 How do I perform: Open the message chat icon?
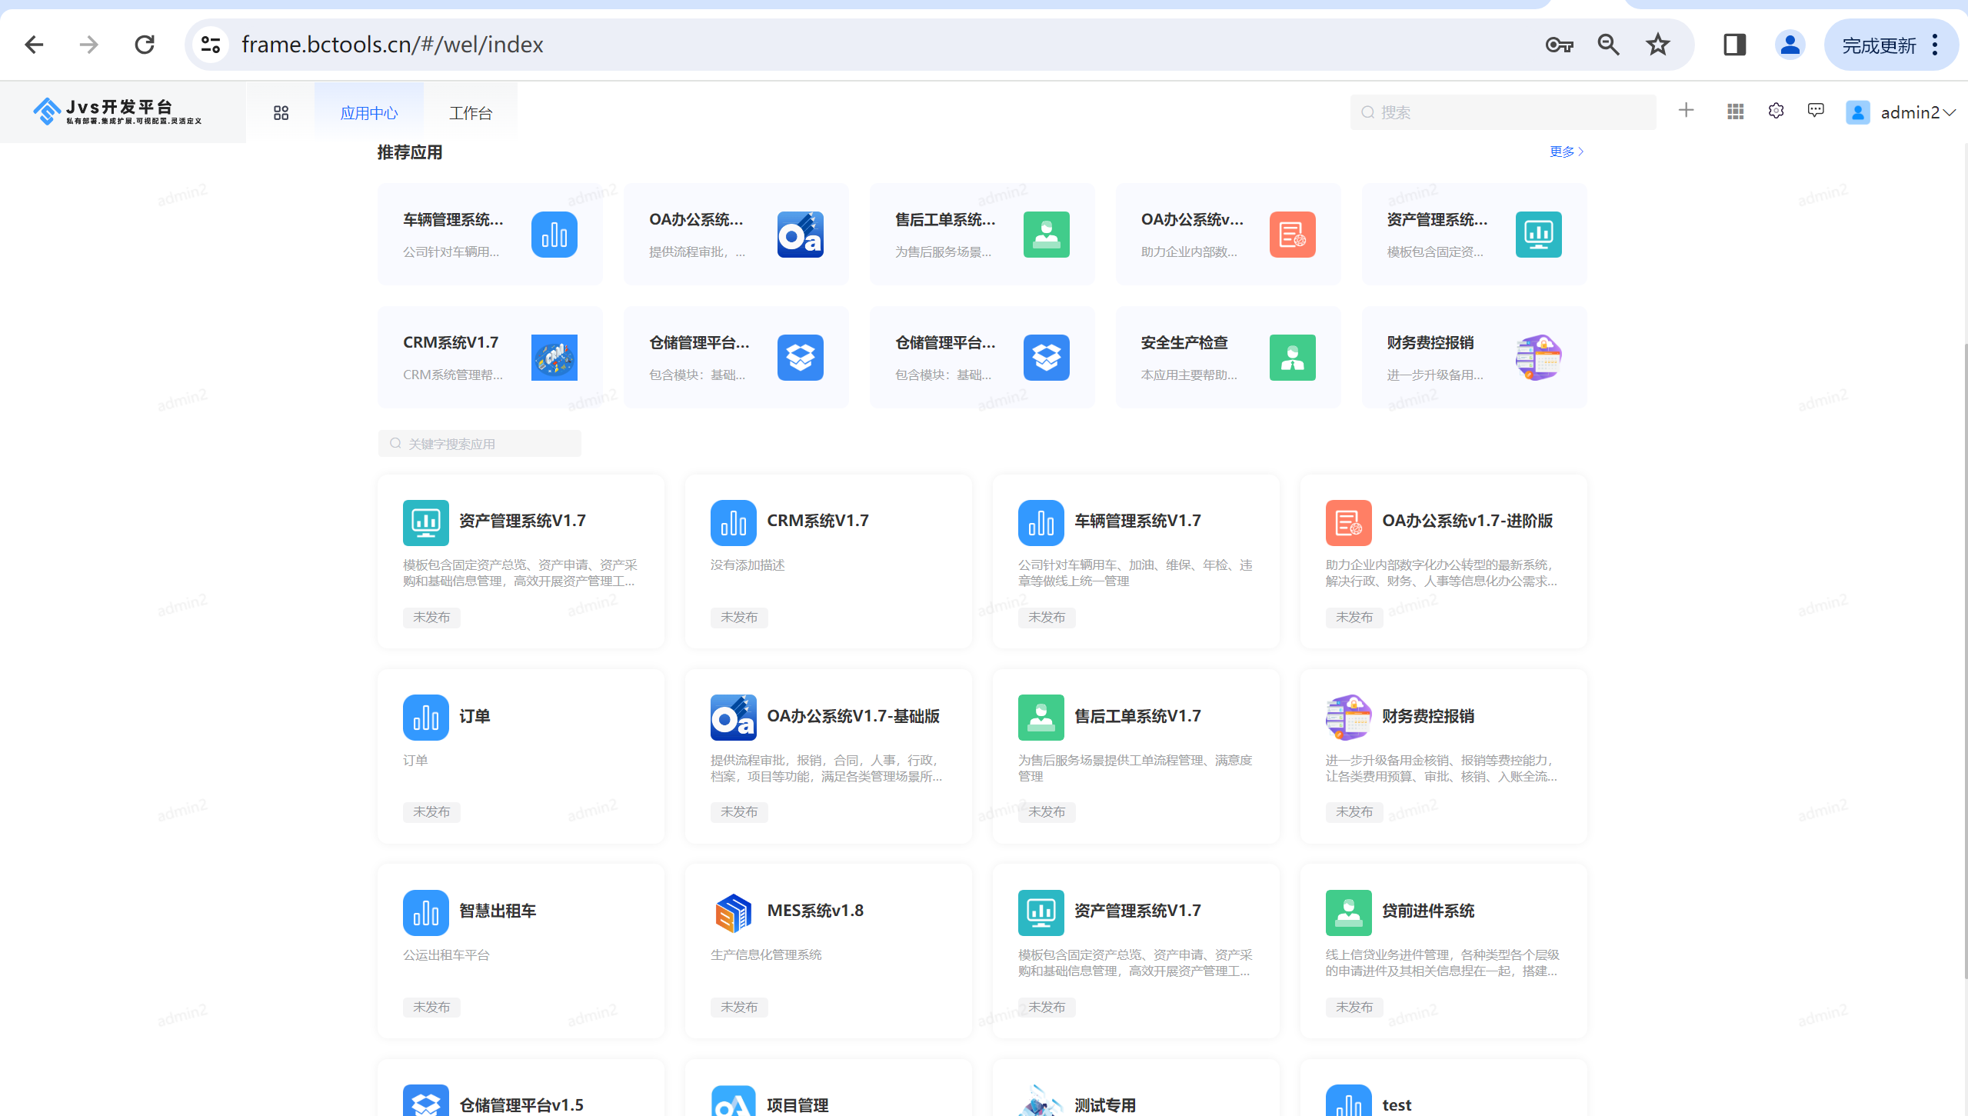pyautogui.click(x=1816, y=112)
